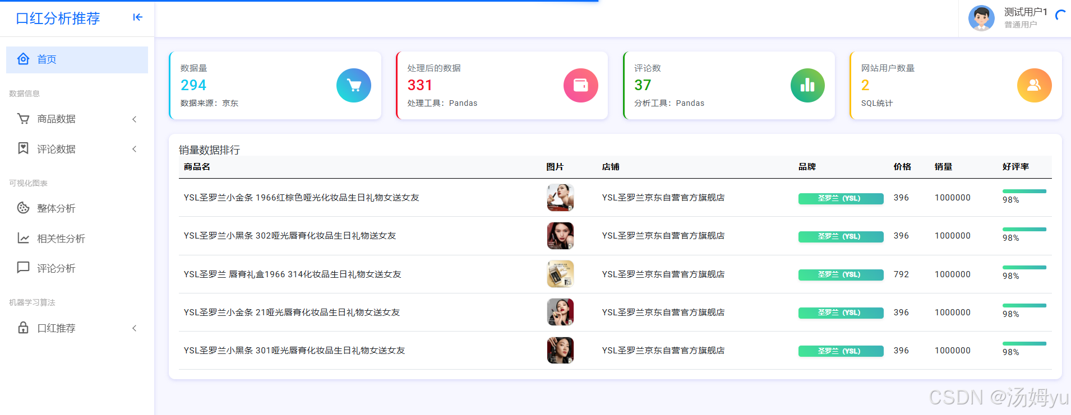Viewport: 1071px width, 415px height.
Task: Click the YSL brand tag for 小金条 21
Action: point(841,313)
